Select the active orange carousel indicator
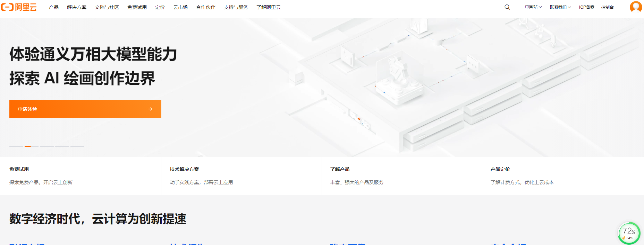 click(32, 146)
